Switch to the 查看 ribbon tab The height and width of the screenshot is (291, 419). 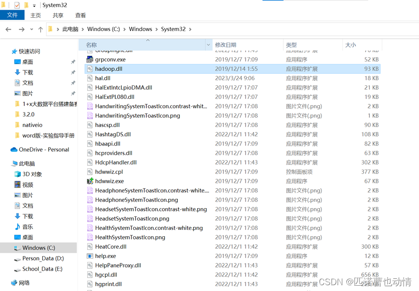[x=80, y=15]
